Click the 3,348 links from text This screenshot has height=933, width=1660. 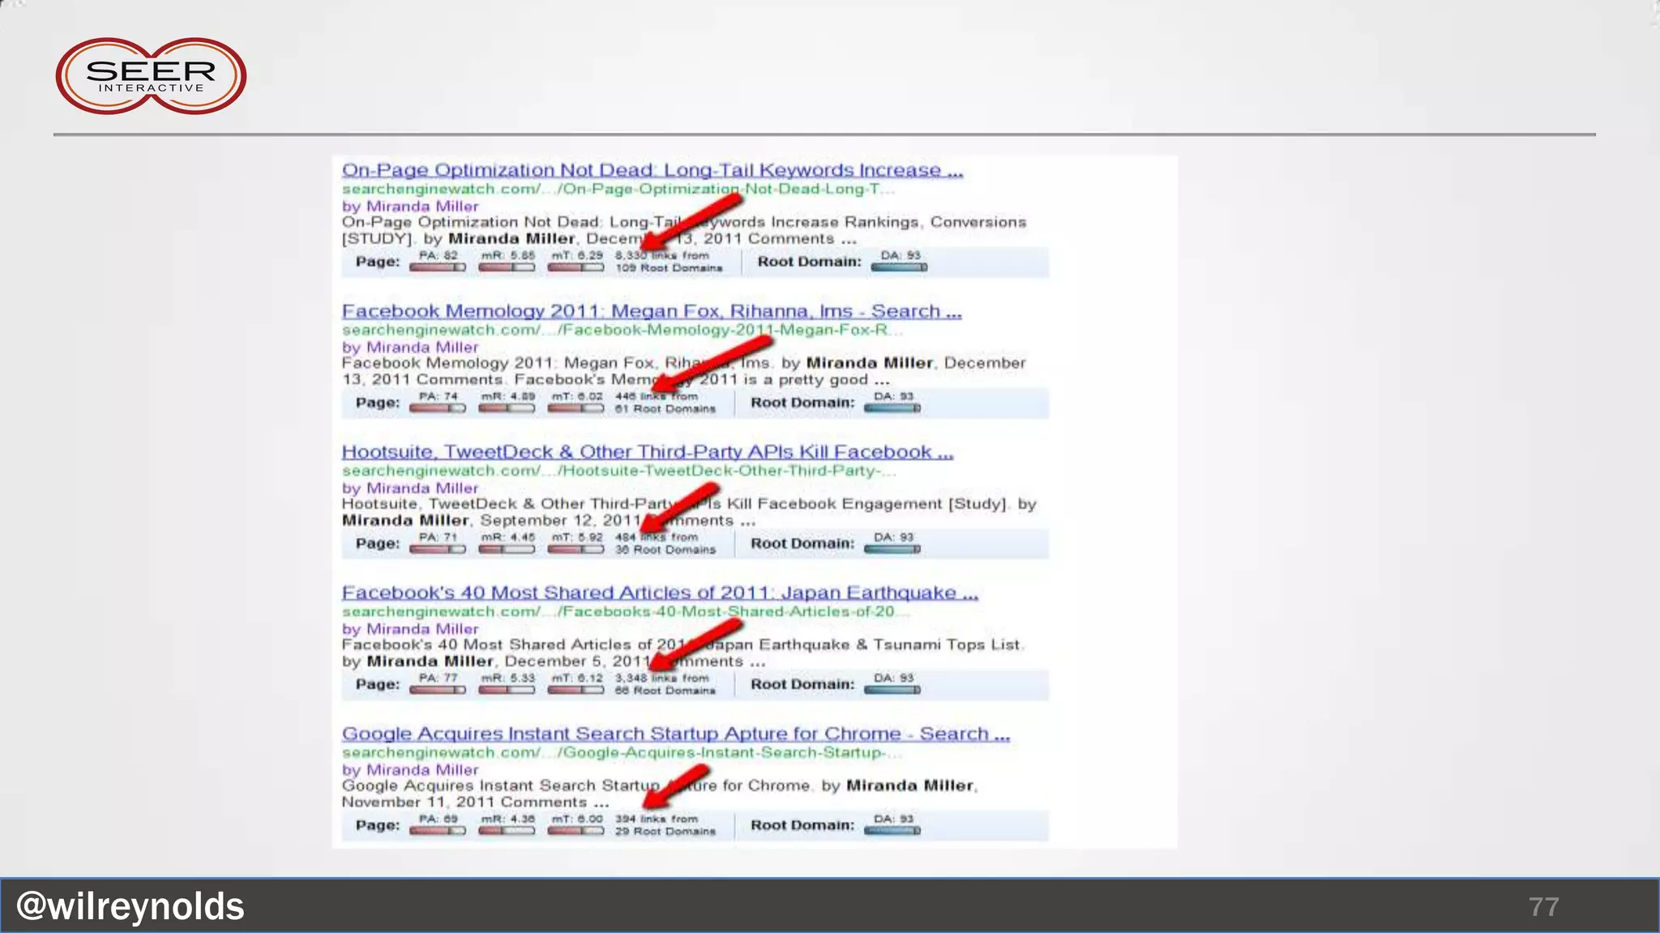(661, 678)
